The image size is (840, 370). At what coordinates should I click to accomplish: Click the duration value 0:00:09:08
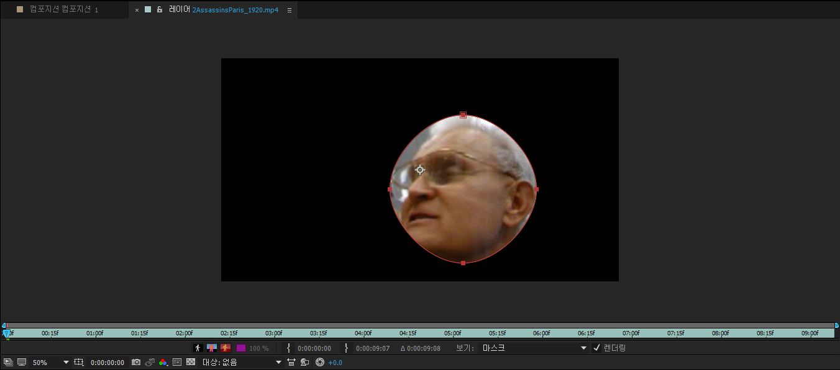[424, 348]
